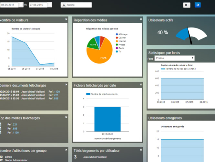Close the Fichiers téléchargés par date widget
The image size is (215, 162).
tap(141, 84)
